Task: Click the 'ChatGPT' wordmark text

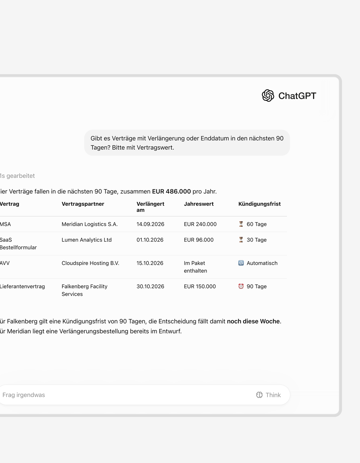Action: coord(297,96)
